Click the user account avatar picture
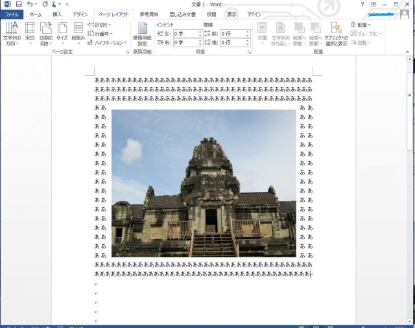 [405, 14]
